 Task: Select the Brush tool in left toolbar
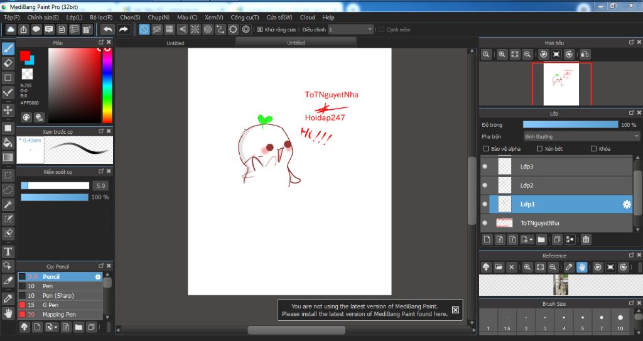point(8,49)
